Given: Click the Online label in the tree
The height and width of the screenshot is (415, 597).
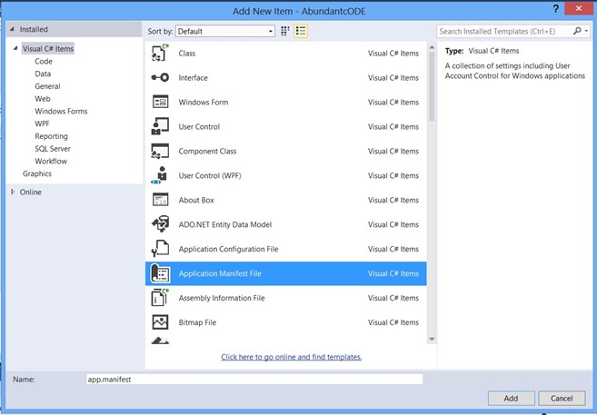Looking at the screenshot, I should [x=31, y=193].
